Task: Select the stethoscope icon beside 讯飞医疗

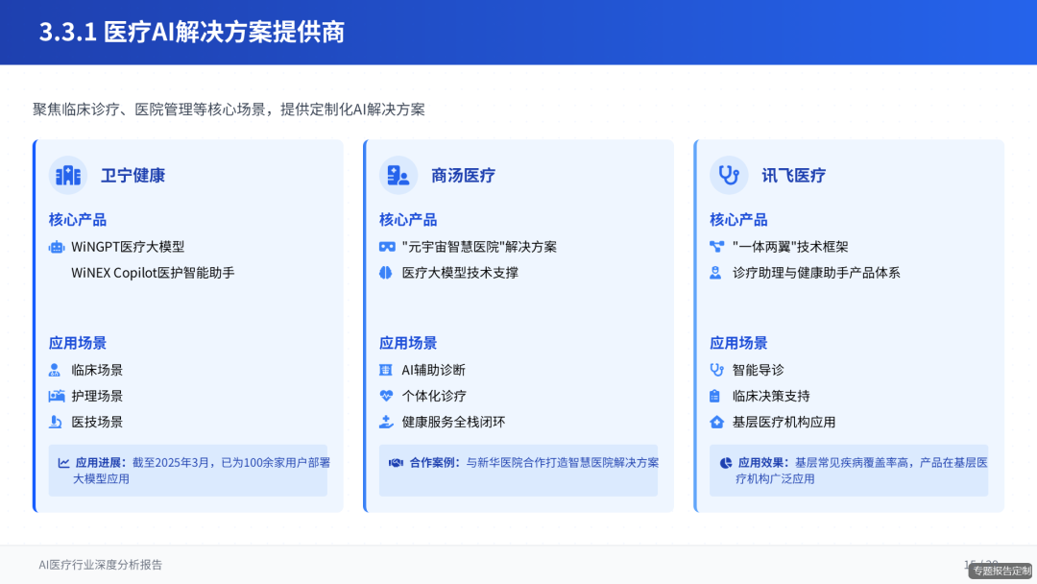Action: [x=728, y=176]
